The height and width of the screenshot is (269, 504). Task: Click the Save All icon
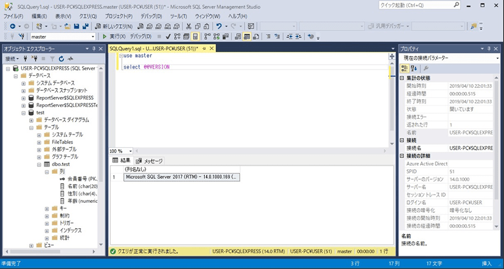tap(86, 26)
